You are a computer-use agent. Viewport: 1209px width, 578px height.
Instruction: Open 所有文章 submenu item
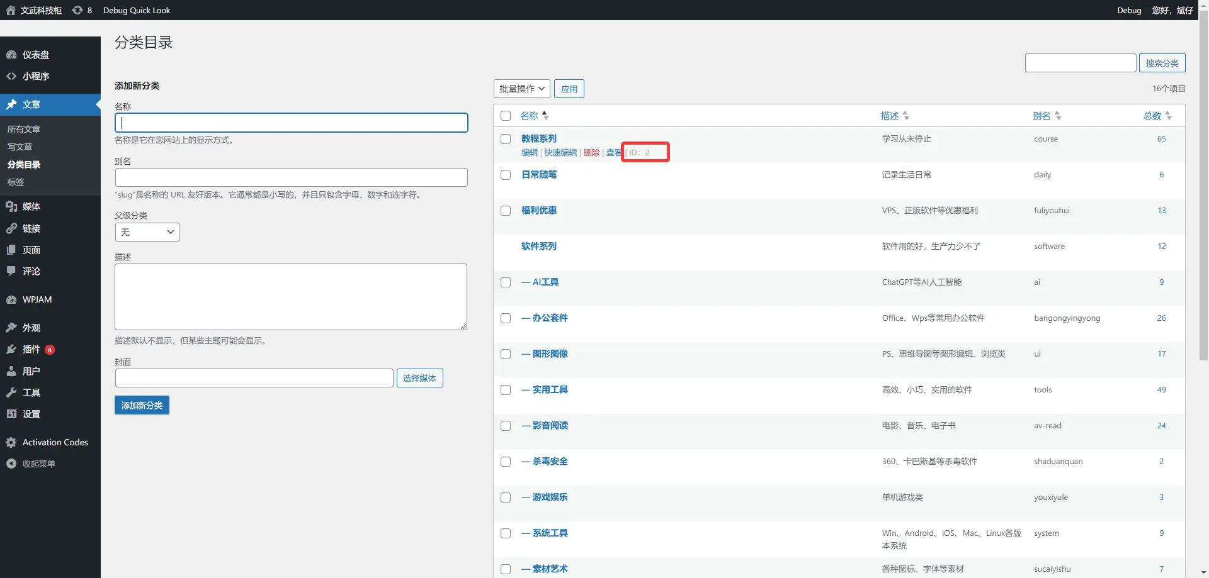(24, 129)
